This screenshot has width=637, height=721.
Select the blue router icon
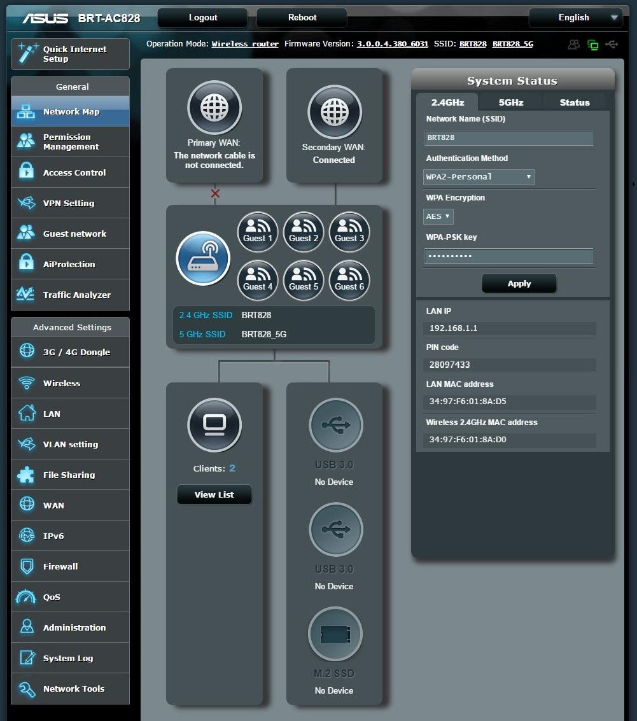point(203,258)
